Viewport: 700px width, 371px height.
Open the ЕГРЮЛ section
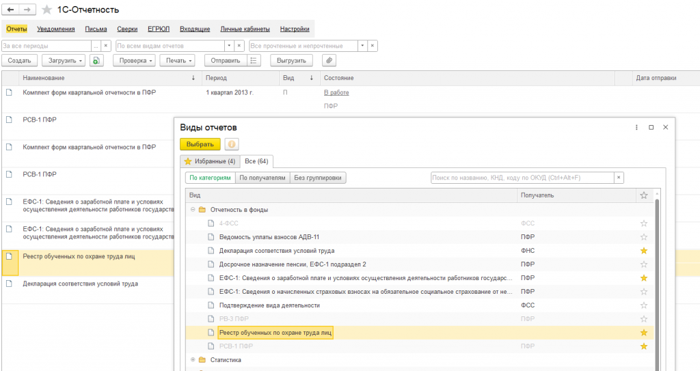coord(159,29)
